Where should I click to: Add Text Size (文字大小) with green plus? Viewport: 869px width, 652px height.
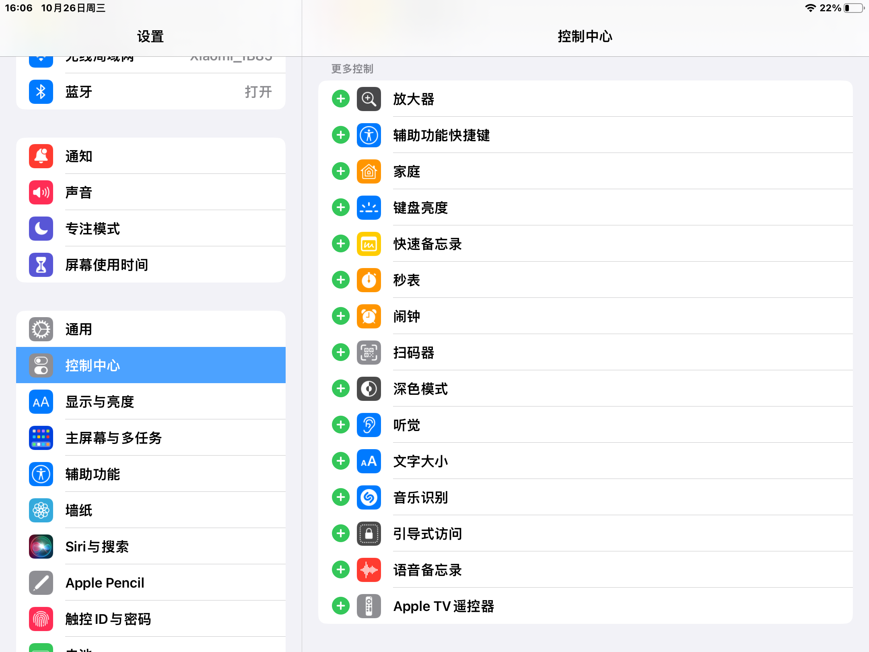(x=341, y=461)
